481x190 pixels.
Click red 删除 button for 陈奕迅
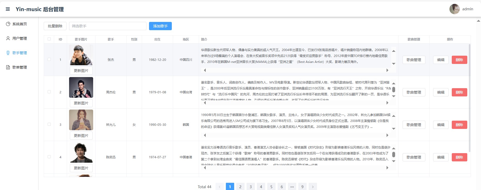point(460,157)
